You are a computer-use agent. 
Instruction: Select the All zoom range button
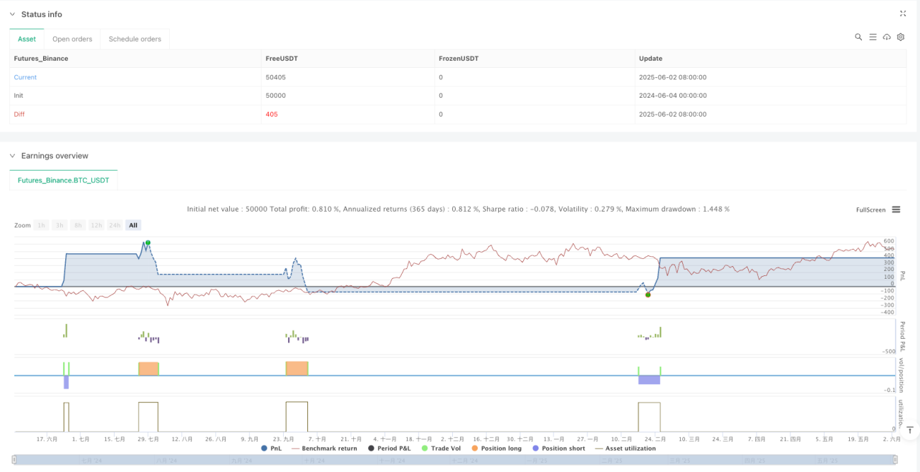[134, 225]
